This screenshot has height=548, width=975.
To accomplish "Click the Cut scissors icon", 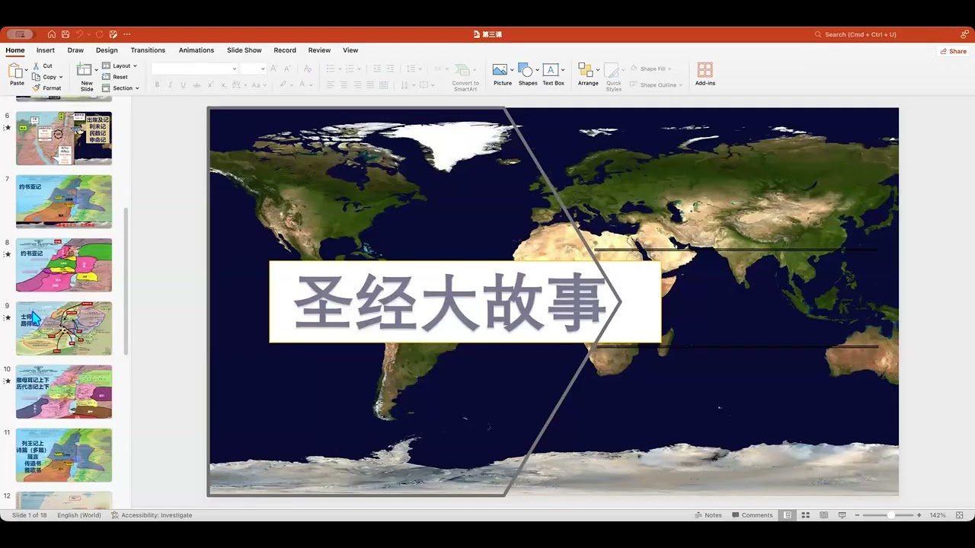I will [x=36, y=66].
